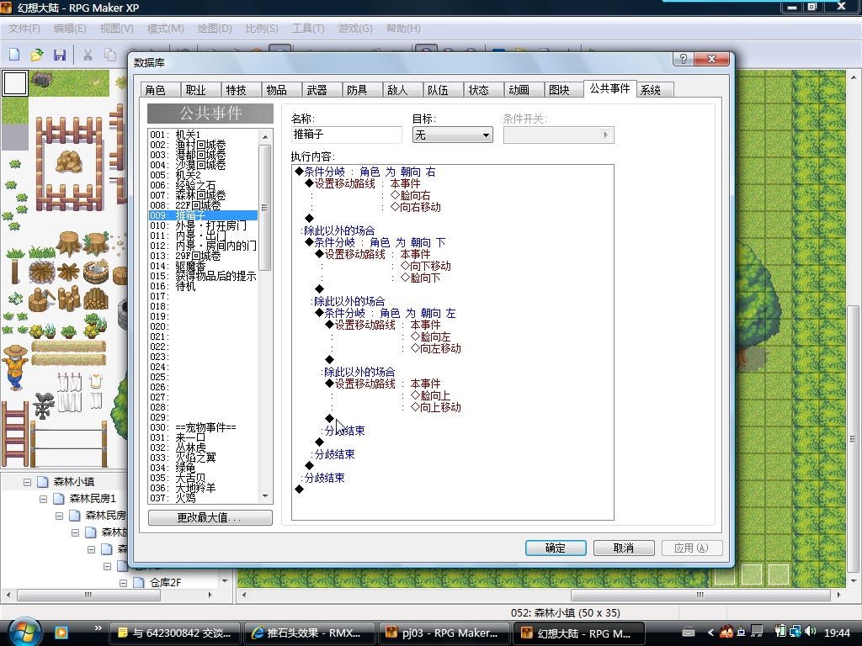The height and width of the screenshot is (646, 862).
Task: Select common event 001: 机关1
Action: [203, 135]
